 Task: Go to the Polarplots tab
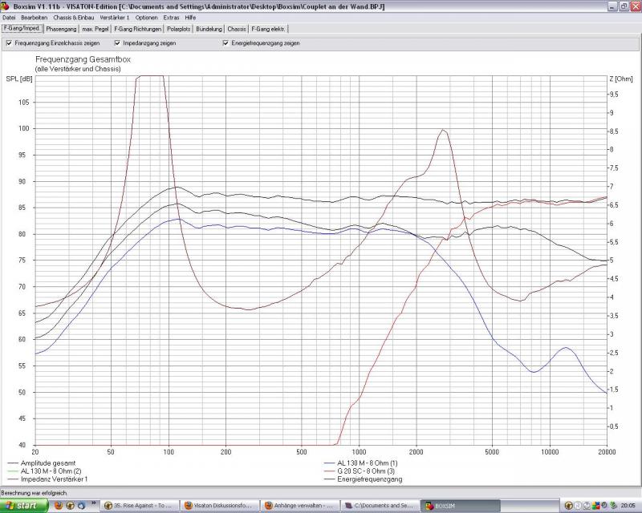tap(180, 28)
